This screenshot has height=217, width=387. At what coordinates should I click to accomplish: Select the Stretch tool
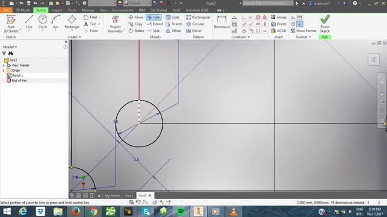(x=174, y=24)
